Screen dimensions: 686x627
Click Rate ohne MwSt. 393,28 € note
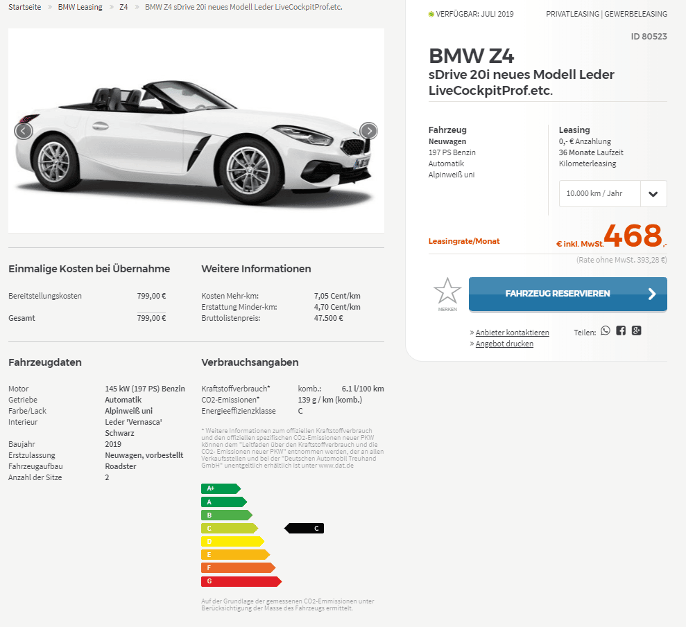621,260
